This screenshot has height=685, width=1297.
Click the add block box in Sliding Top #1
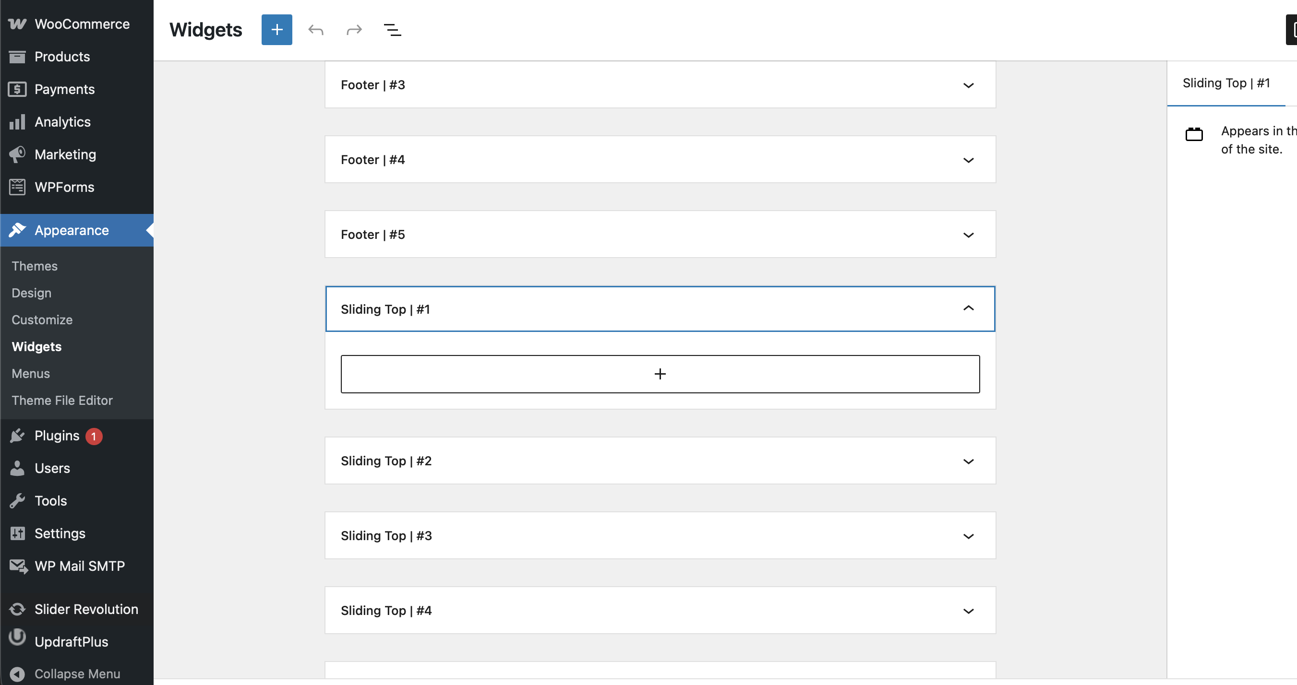click(660, 374)
